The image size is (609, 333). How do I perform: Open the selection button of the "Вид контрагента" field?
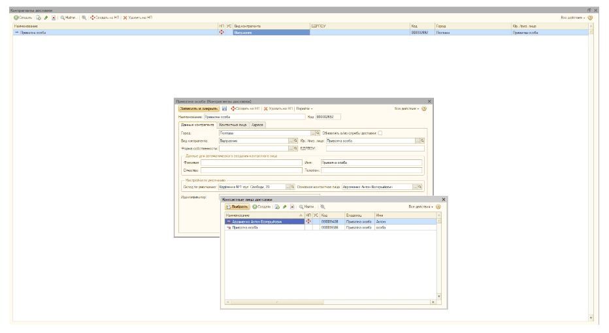click(291, 140)
